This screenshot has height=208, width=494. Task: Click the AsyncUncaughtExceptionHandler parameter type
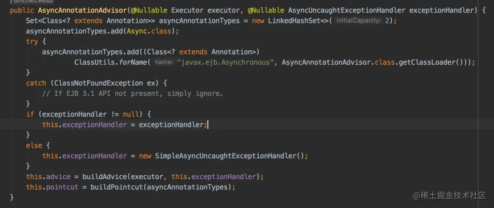(347, 11)
